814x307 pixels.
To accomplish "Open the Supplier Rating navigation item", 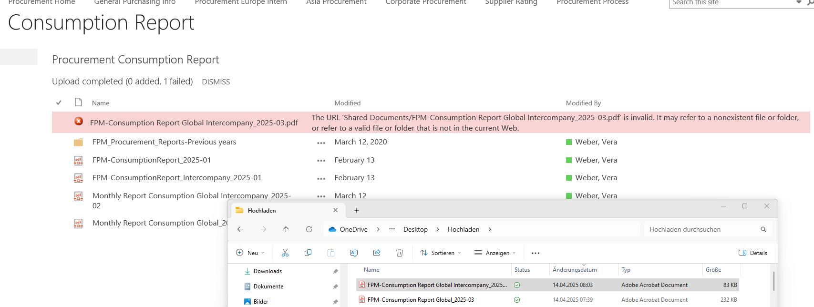I will pyautogui.click(x=511, y=2).
